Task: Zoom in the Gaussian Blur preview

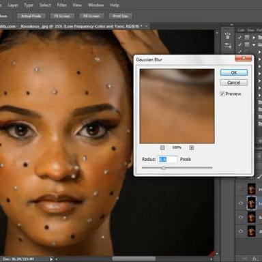Action: 192,148
